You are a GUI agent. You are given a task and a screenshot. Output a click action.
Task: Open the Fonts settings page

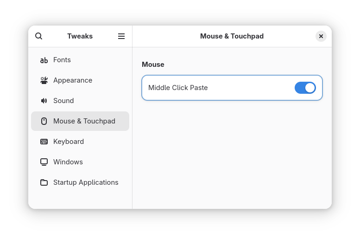[62, 60]
